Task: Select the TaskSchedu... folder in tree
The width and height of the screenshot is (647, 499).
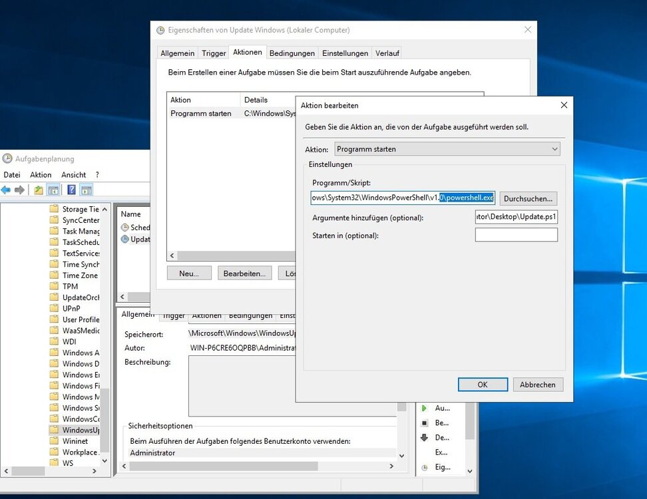Action: (x=80, y=242)
